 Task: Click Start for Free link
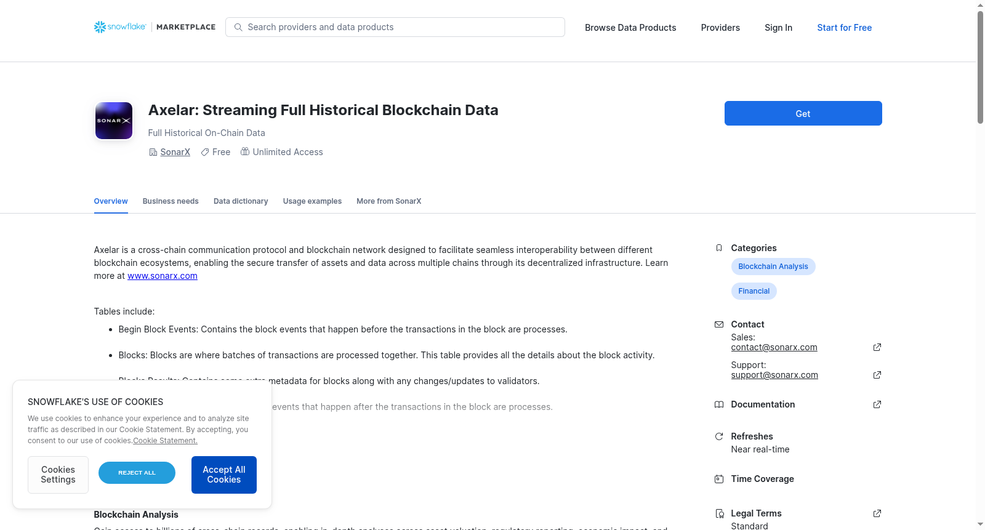[844, 28]
